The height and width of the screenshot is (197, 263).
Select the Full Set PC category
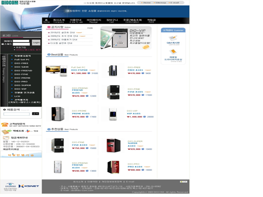tap(22, 59)
